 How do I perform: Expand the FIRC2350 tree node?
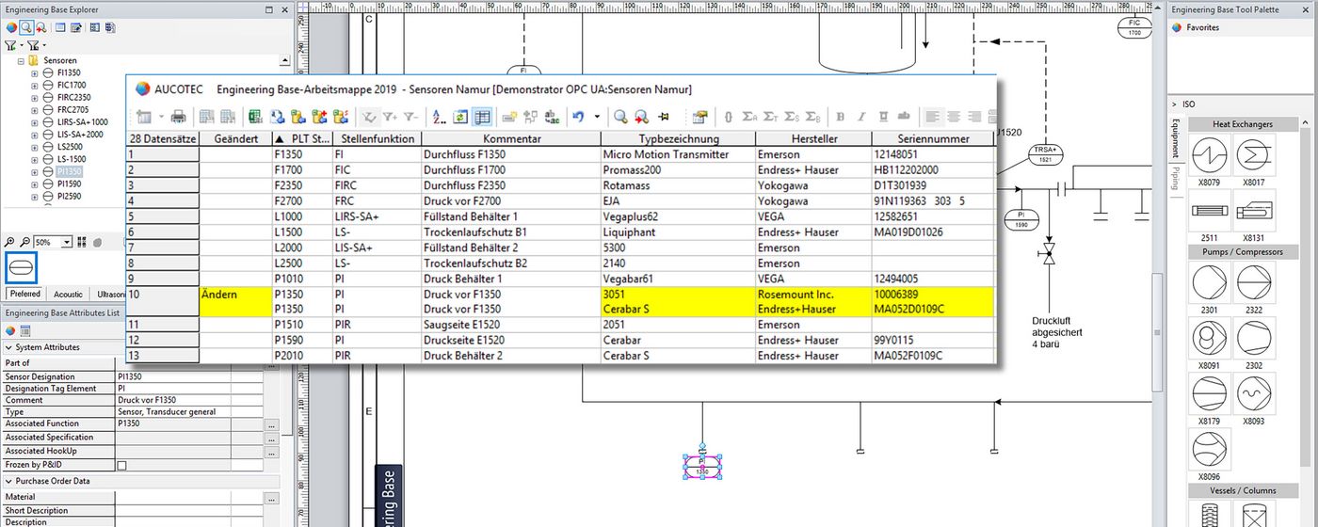35,97
